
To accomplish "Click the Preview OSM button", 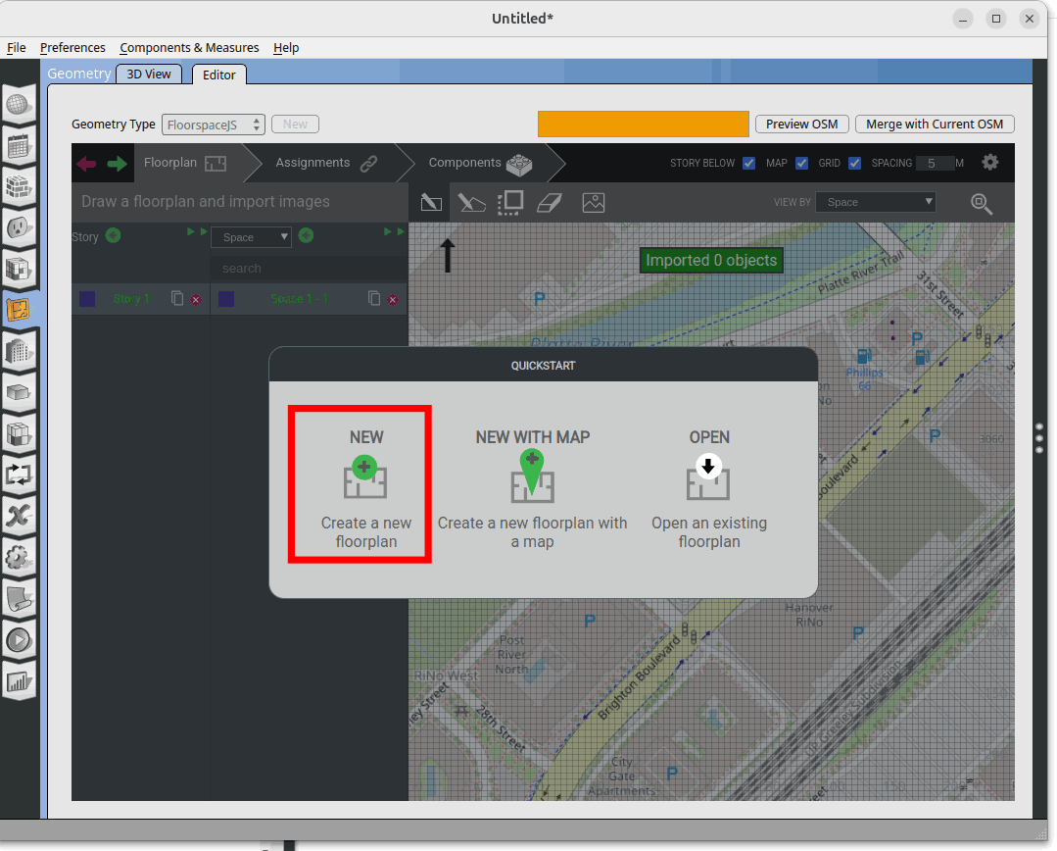I will [x=801, y=125].
